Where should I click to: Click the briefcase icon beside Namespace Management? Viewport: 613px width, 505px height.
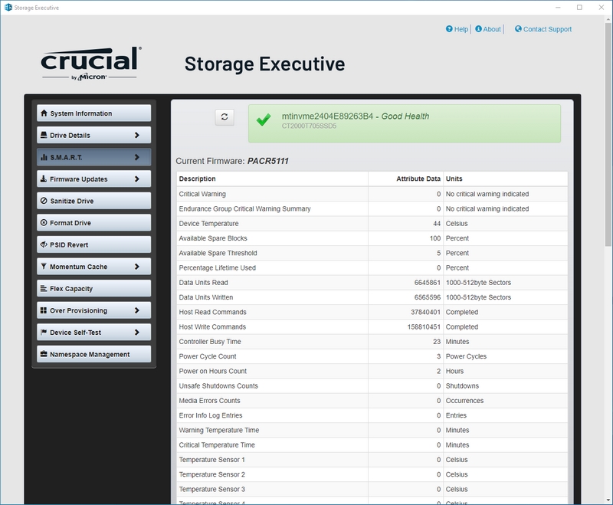(x=44, y=354)
